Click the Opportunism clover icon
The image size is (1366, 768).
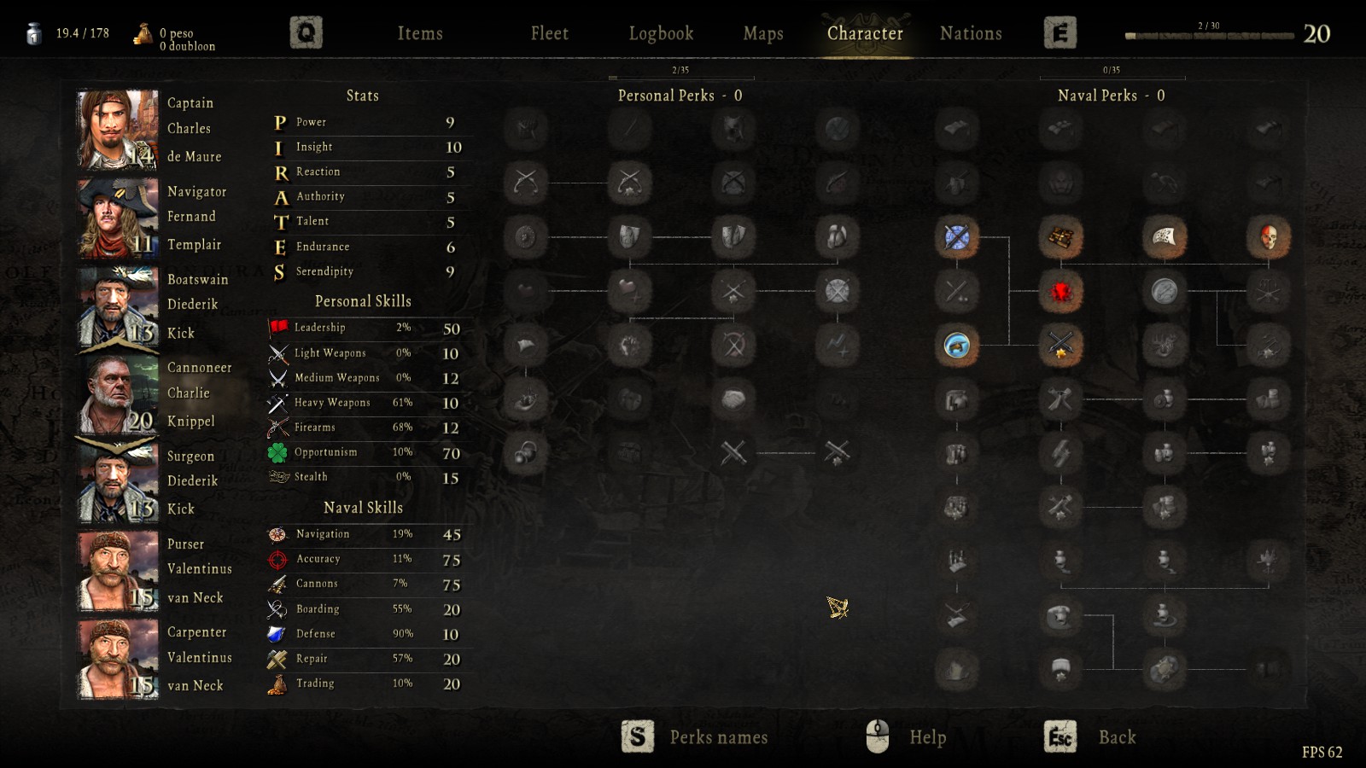(278, 452)
